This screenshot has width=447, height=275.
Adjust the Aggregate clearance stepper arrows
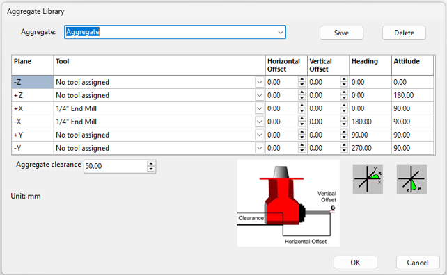point(151,166)
